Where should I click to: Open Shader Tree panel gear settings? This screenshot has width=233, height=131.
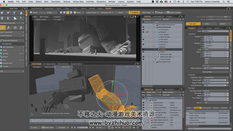(x=182, y=89)
